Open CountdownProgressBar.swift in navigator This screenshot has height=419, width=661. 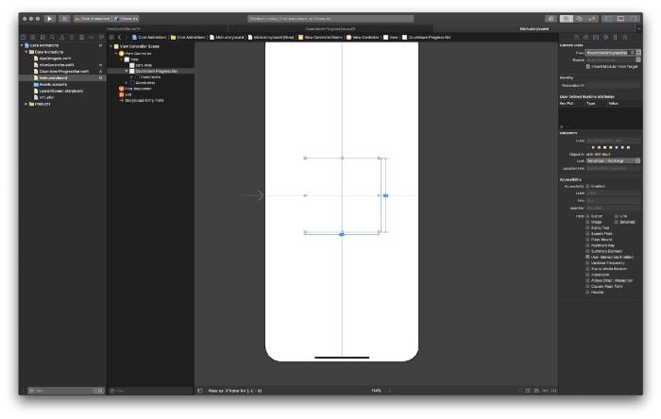[x=61, y=71]
